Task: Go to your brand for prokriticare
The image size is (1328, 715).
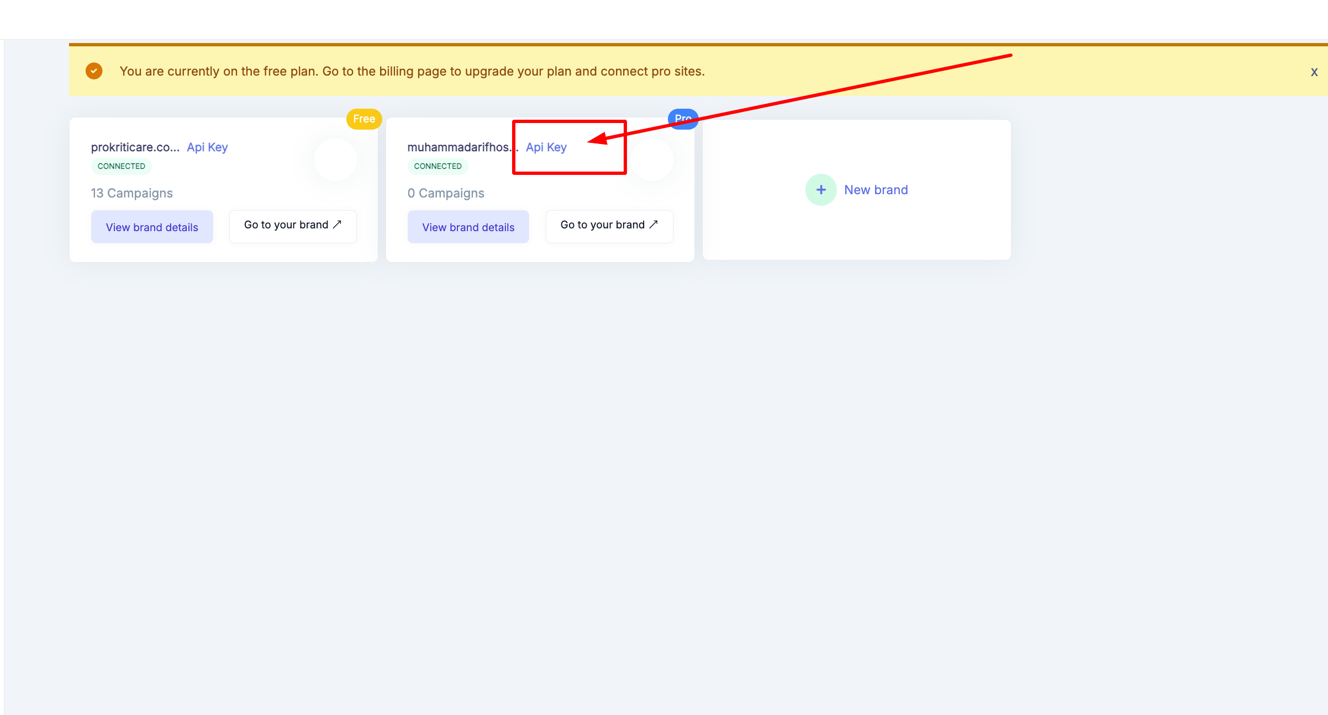Action: click(293, 225)
